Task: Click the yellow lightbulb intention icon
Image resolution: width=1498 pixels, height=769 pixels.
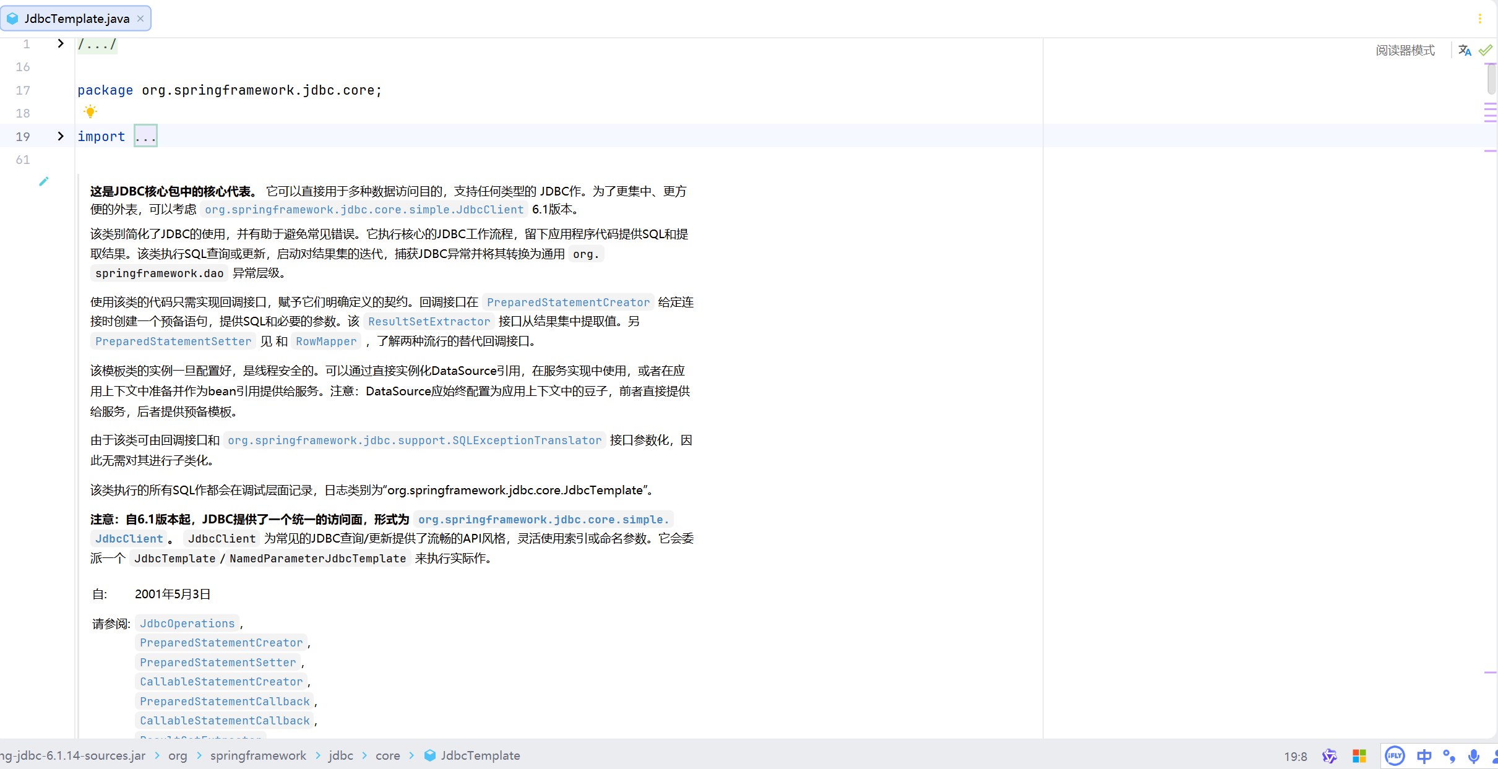Action: point(90,112)
